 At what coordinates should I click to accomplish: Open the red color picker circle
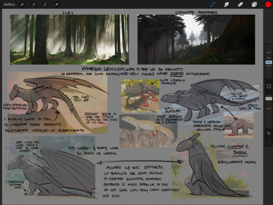pyautogui.click(x=268, y=5)
